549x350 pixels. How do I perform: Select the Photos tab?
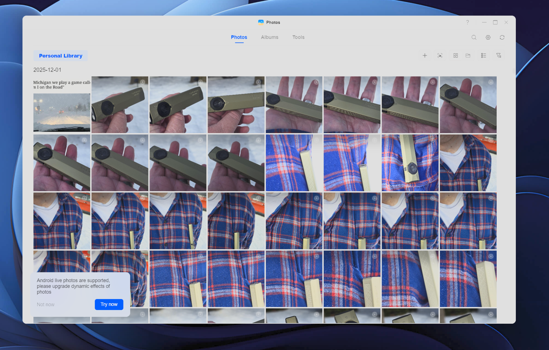239,37
